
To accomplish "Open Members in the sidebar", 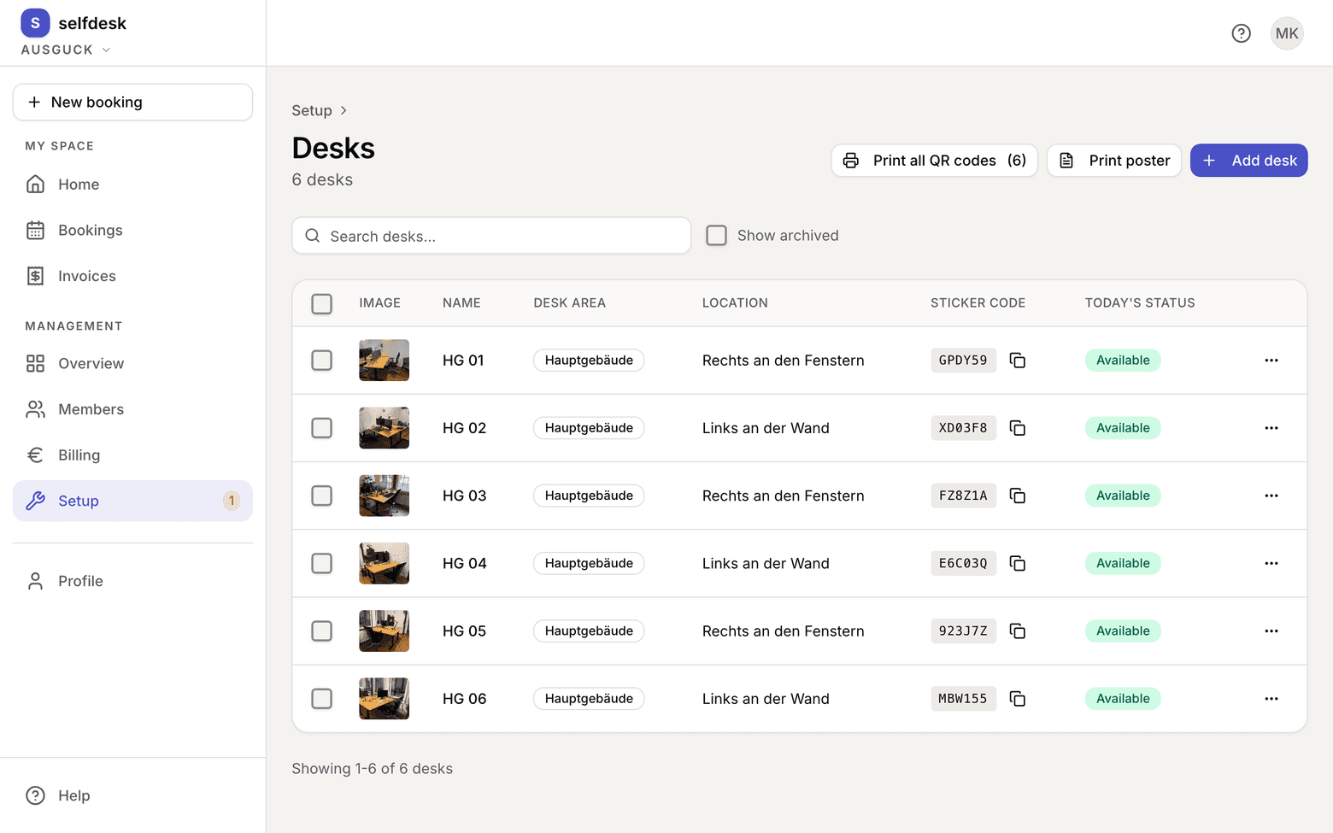I will click(x=132, y=409).
